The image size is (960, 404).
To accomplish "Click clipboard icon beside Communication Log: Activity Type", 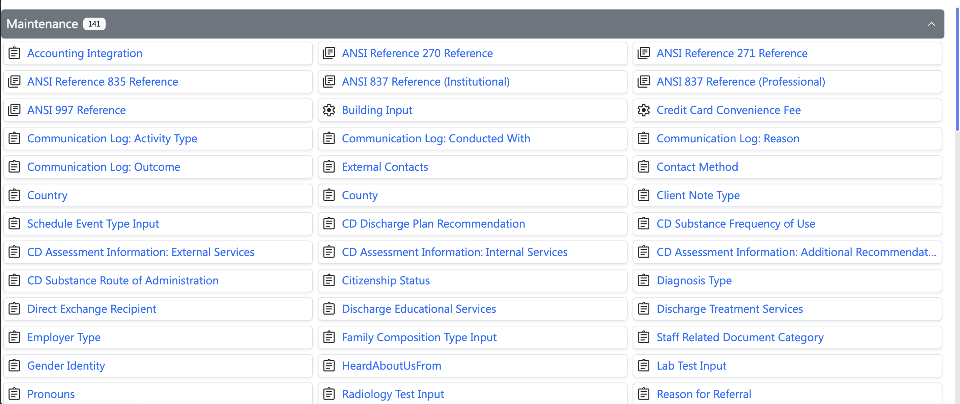I will (x=15, y=138).
